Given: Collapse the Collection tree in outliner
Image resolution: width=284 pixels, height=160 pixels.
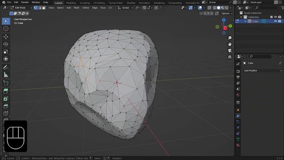Looking at the screenshot, I should coord(241,17).
